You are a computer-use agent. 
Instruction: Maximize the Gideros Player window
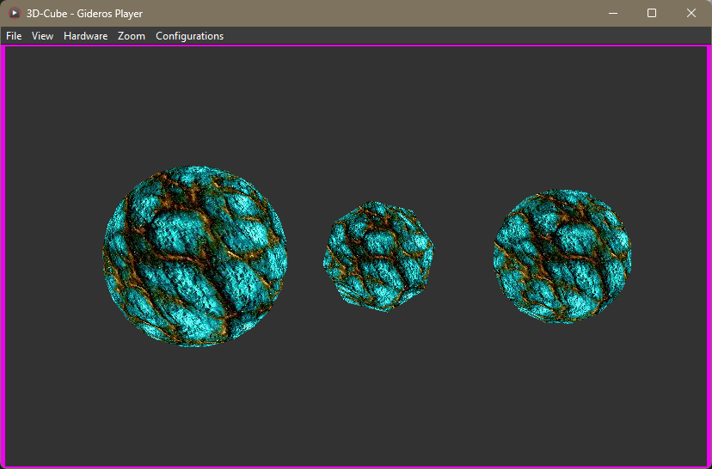click(652, 13)
